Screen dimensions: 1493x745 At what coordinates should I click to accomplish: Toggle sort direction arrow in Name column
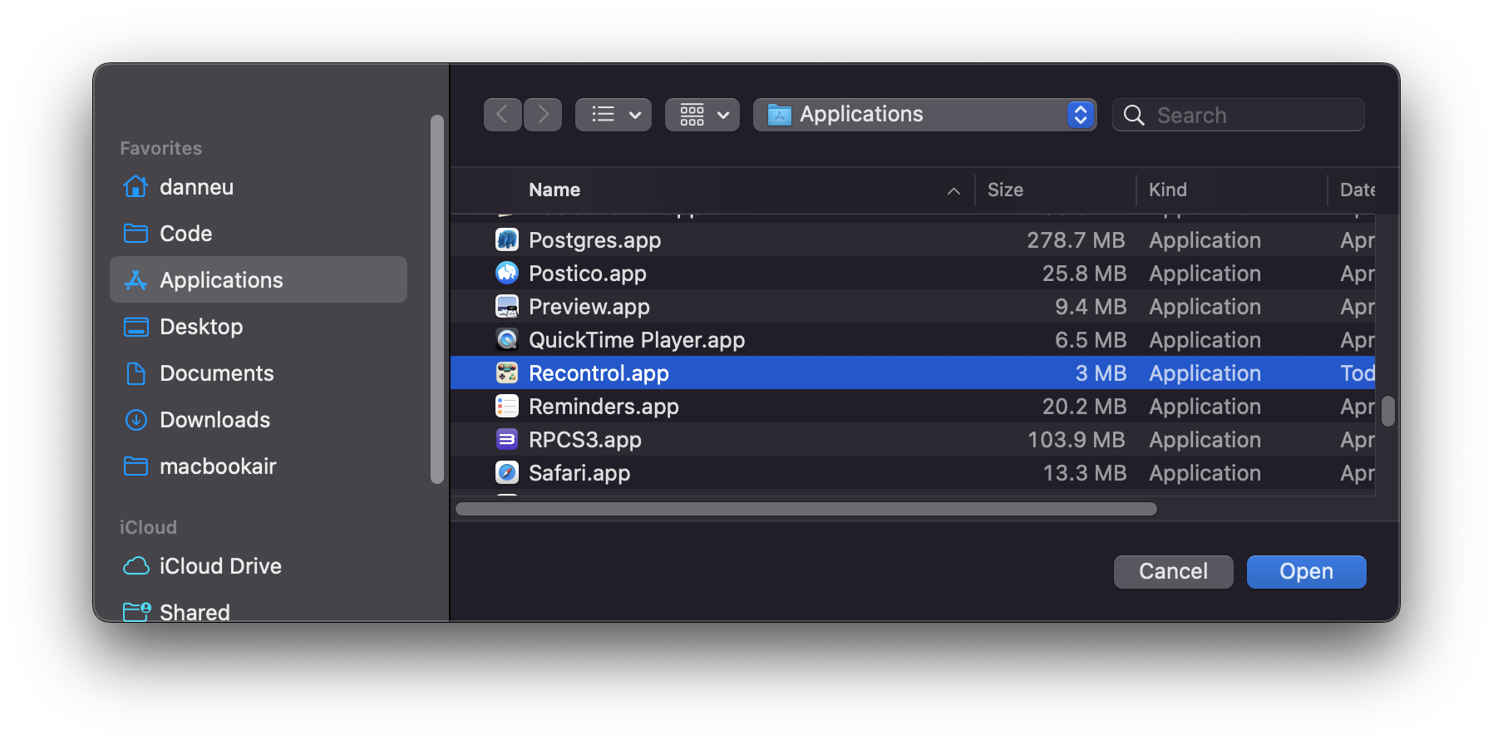pyautogui.click(x=953, y=190)
